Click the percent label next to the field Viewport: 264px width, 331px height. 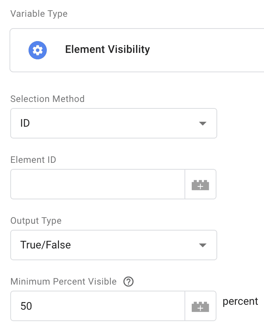click(240, 301)
